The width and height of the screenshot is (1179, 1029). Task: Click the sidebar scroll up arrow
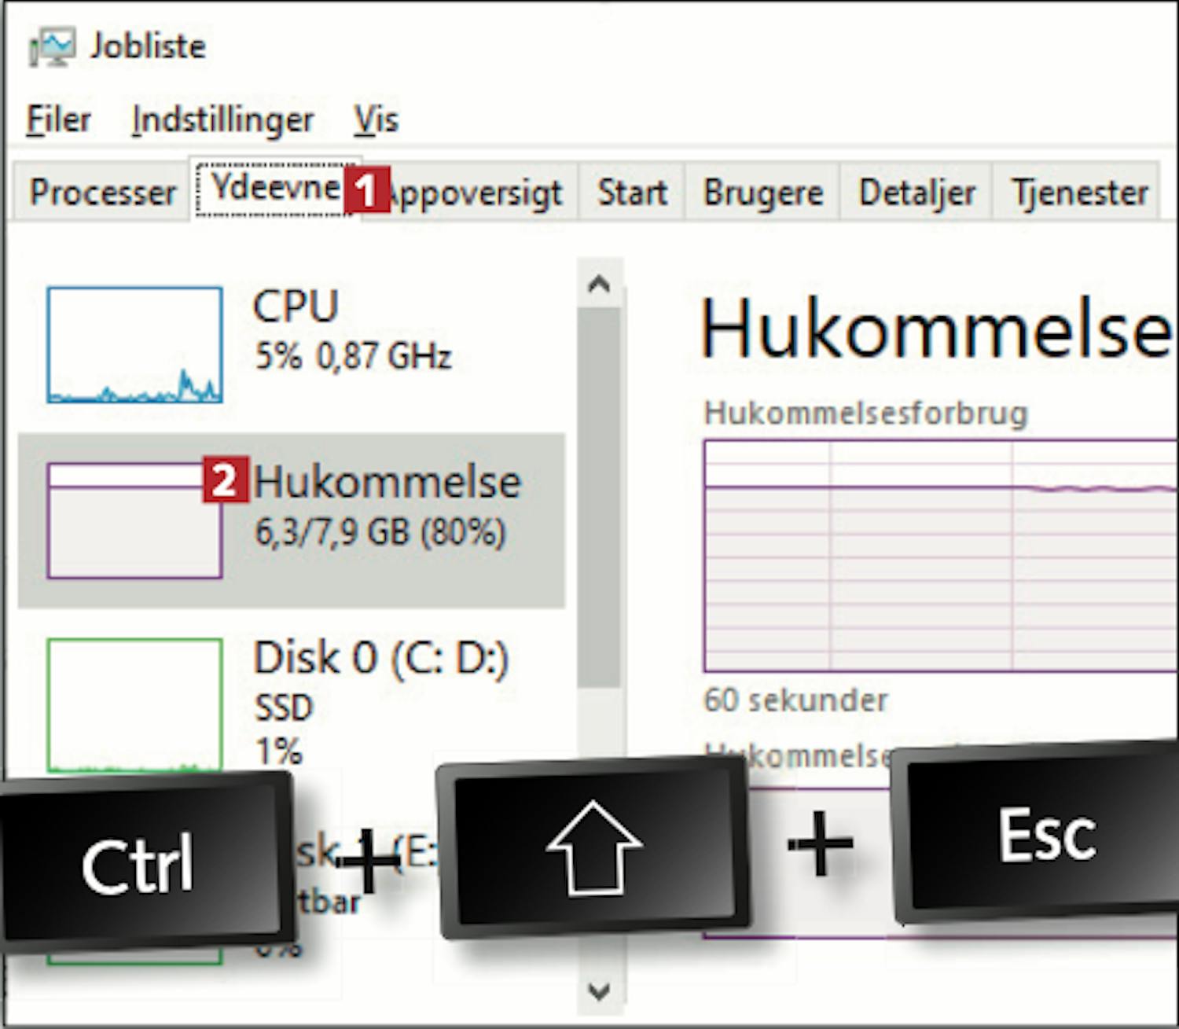(599, 284)
